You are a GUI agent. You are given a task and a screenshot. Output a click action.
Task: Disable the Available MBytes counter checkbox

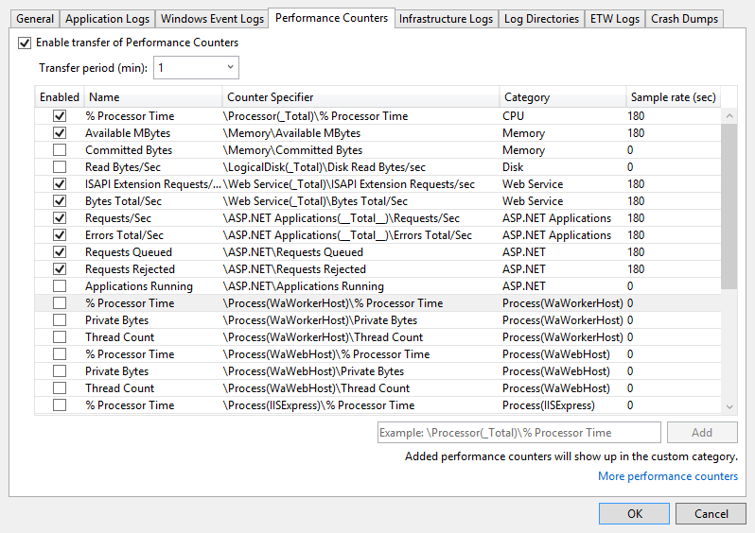(60, 133)
